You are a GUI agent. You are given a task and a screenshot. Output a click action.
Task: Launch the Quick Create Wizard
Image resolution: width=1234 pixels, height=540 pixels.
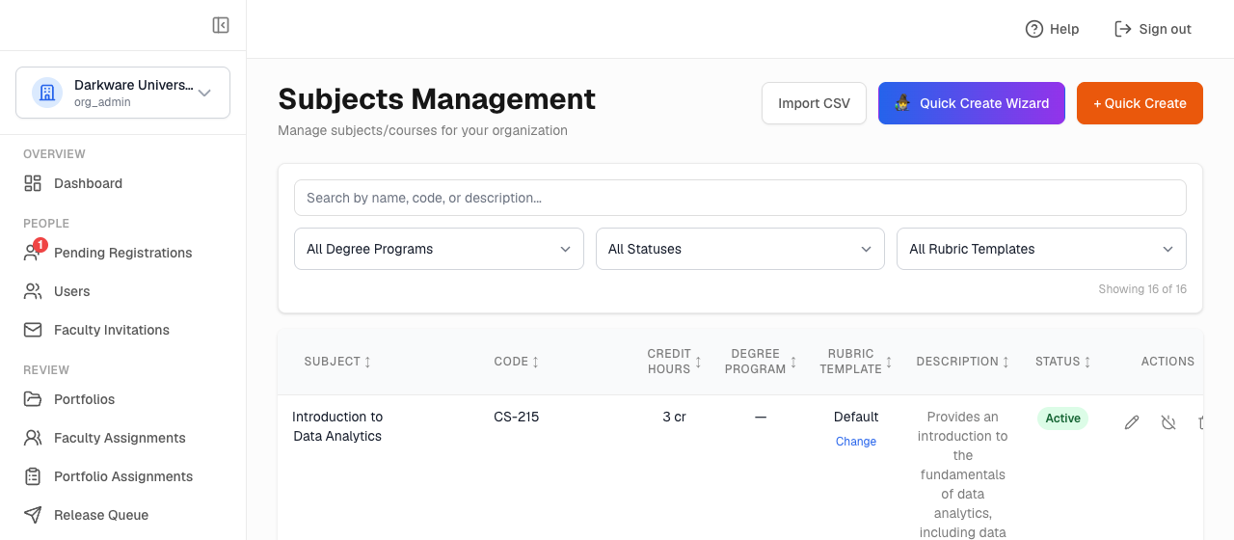pos(972,103)
